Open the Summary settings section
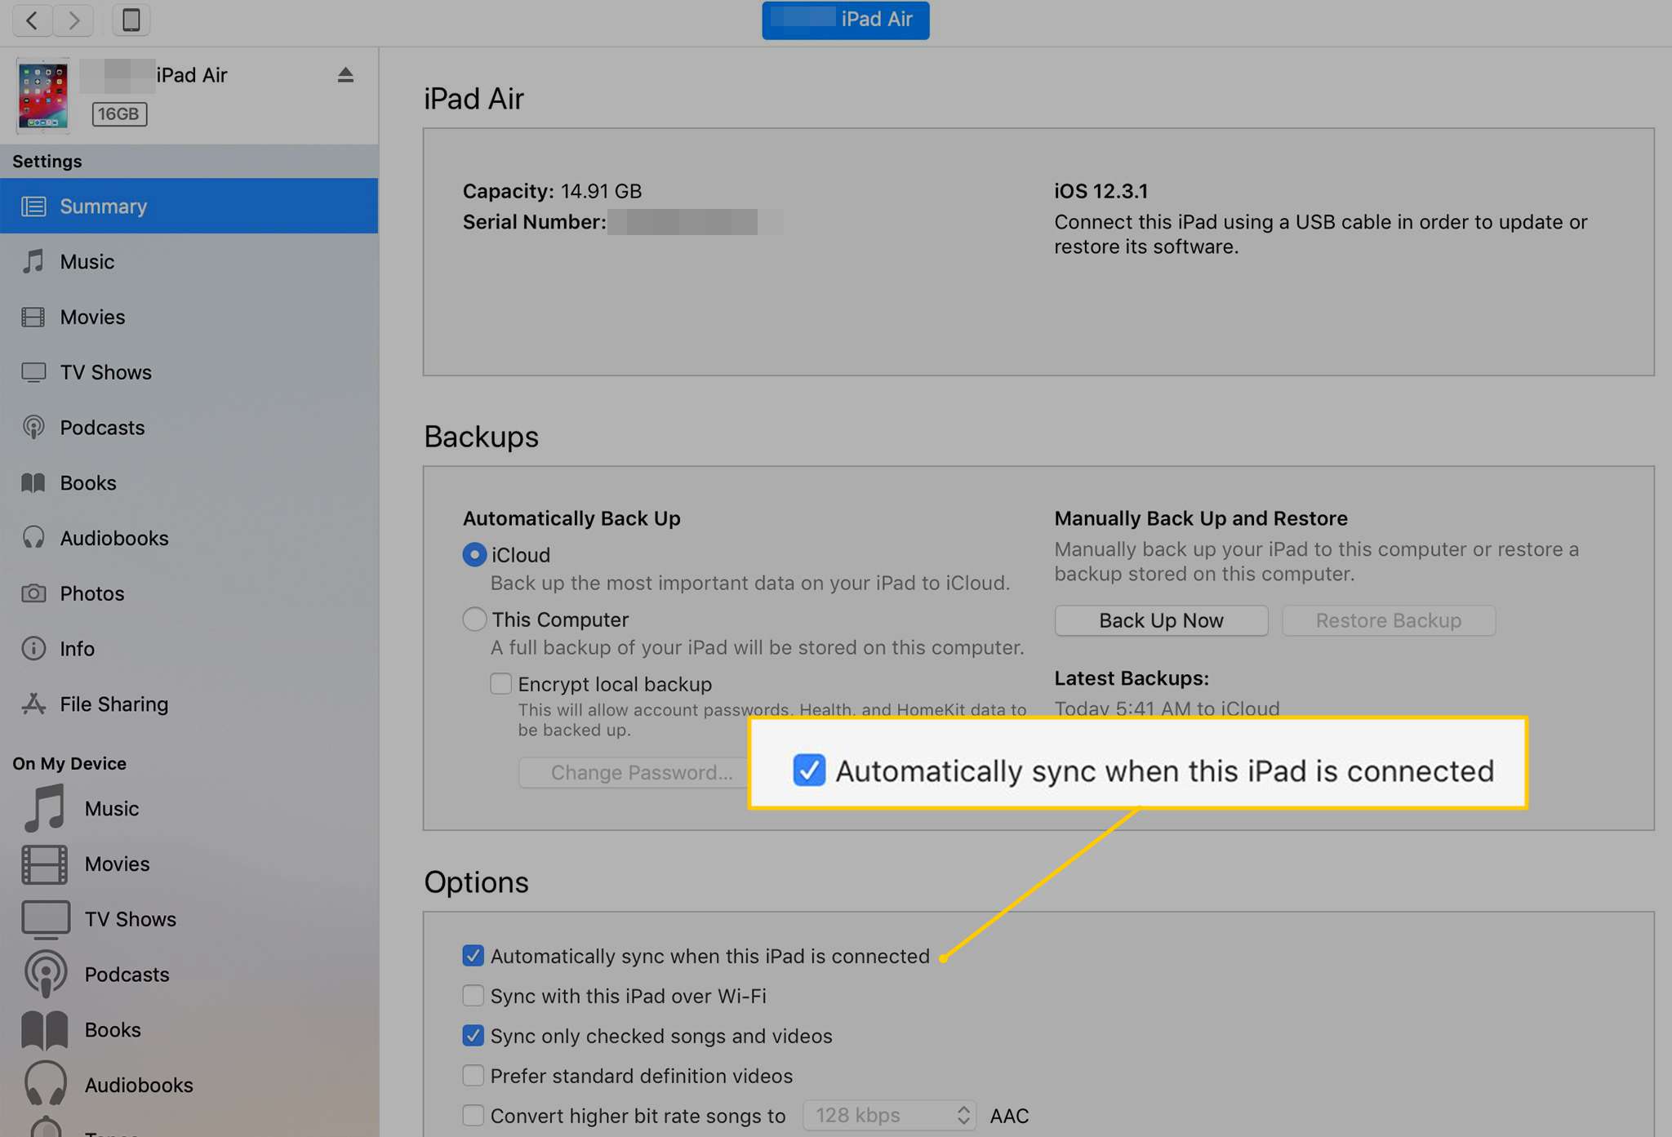 189,206
